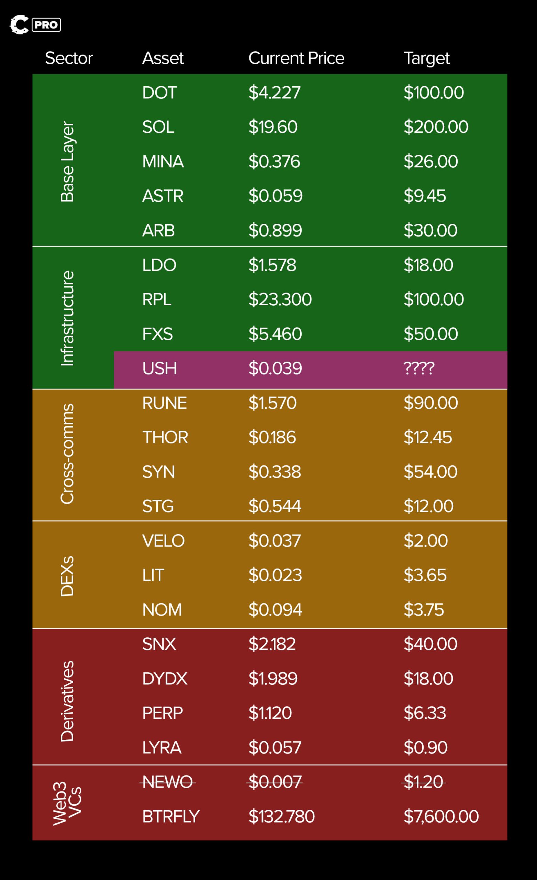Select the Target column header
Screen dimensions: 537x880
(x=426, y=58)
